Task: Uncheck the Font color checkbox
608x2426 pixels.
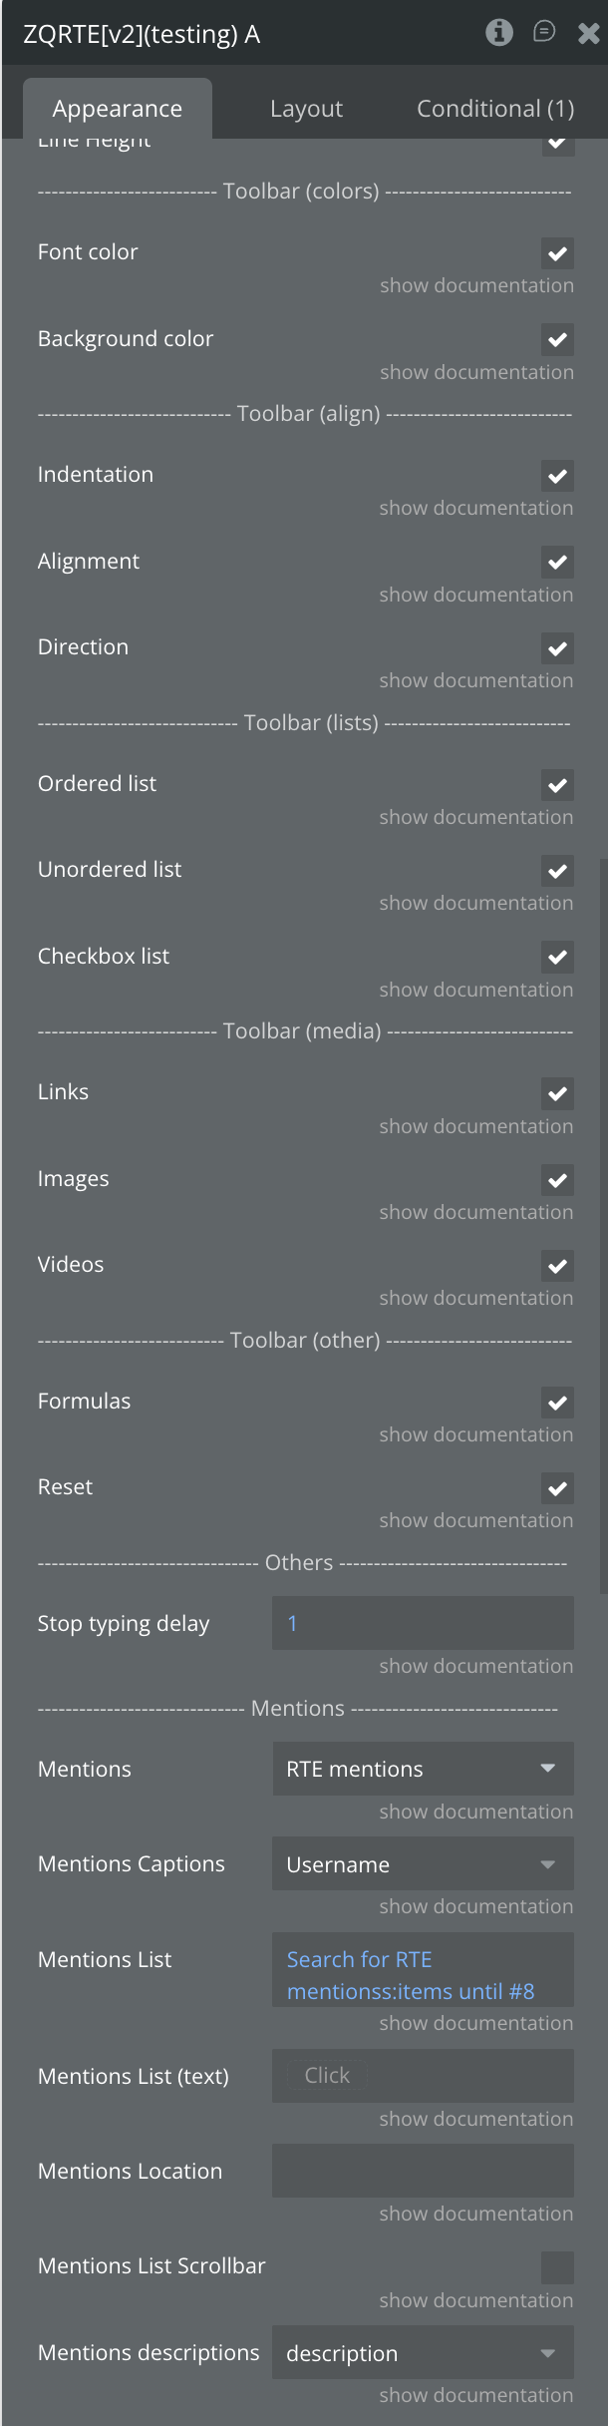Action: point(557,253)
